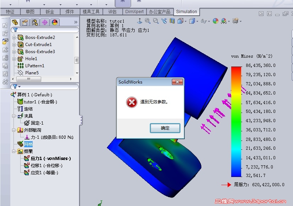Click the printer icon in left toolbar
Viewport: 293px width, 206px height.
pyautogui.click(x=5, y=66)
